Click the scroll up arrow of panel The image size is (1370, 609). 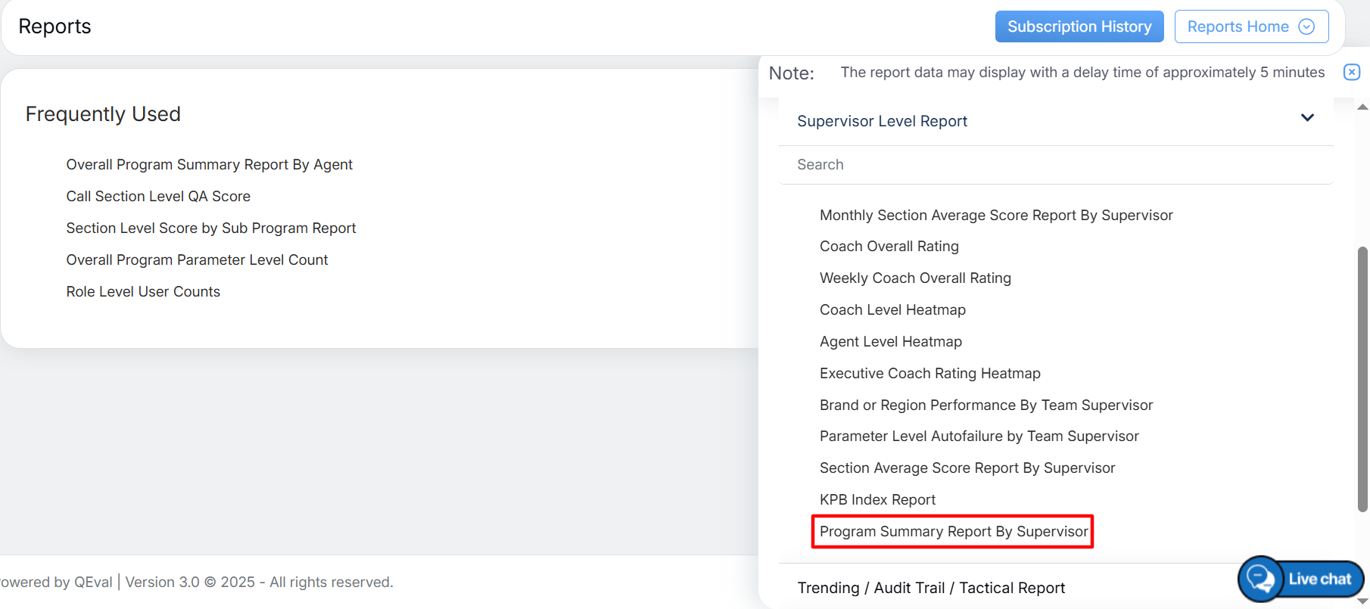click(x=1362, y=107)
